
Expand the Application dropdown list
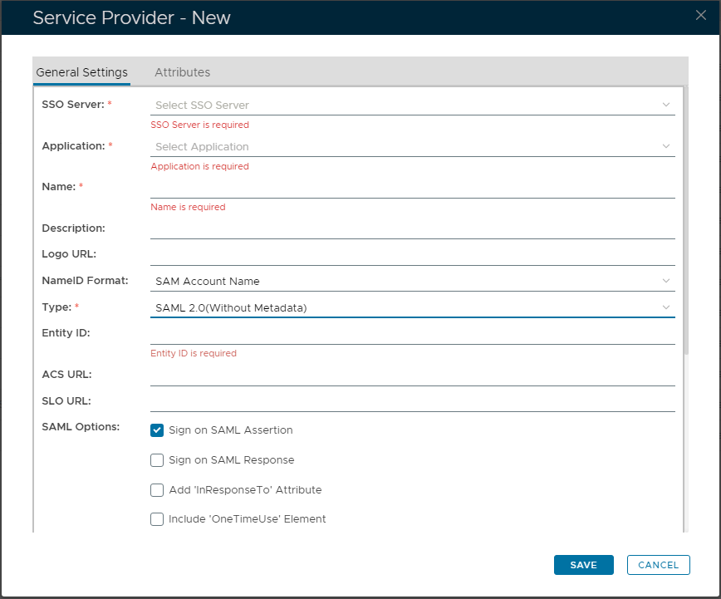[x=412, y=147]
